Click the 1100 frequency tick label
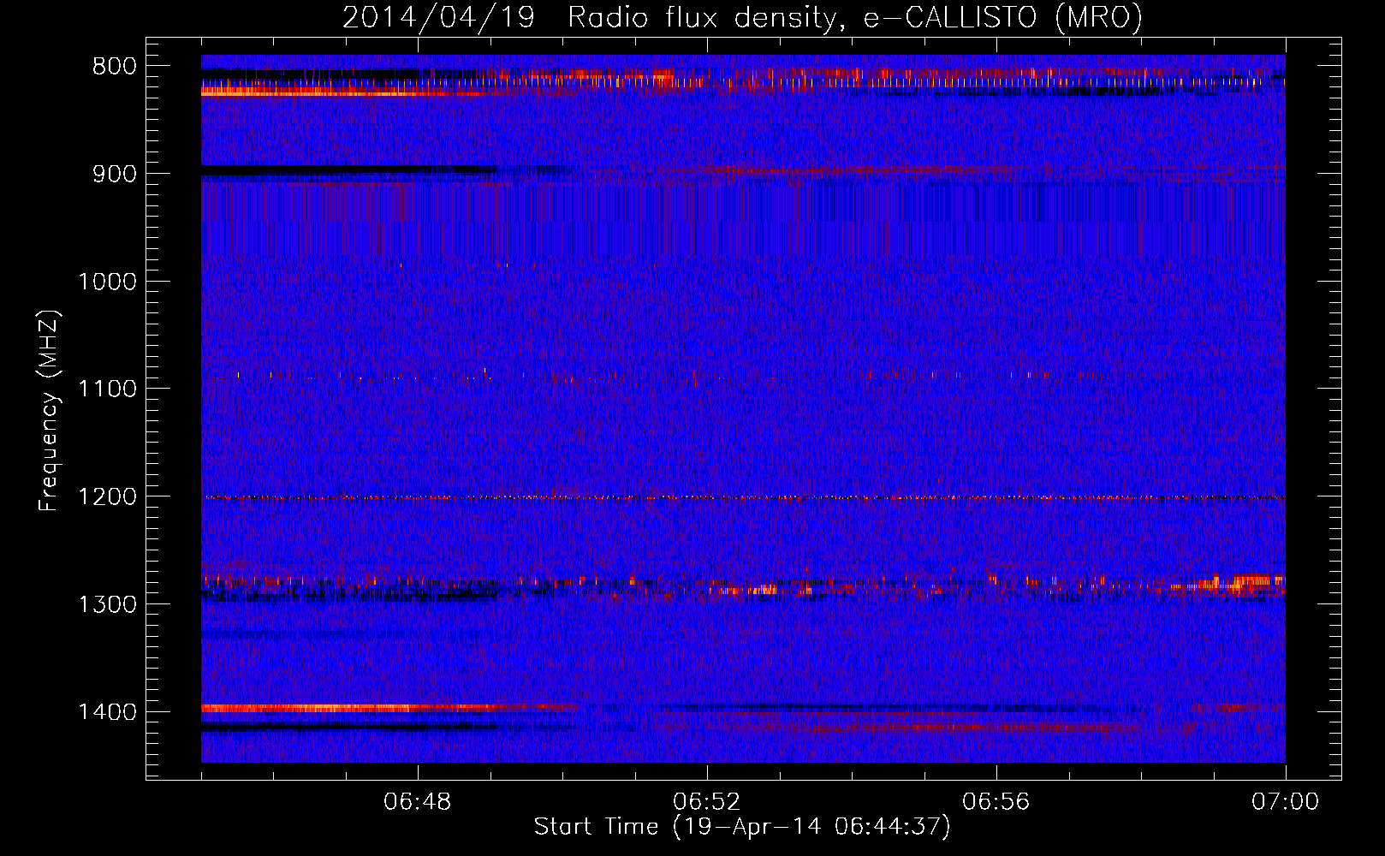This screenshot has height=856, width=1385. tap(107, 389)
